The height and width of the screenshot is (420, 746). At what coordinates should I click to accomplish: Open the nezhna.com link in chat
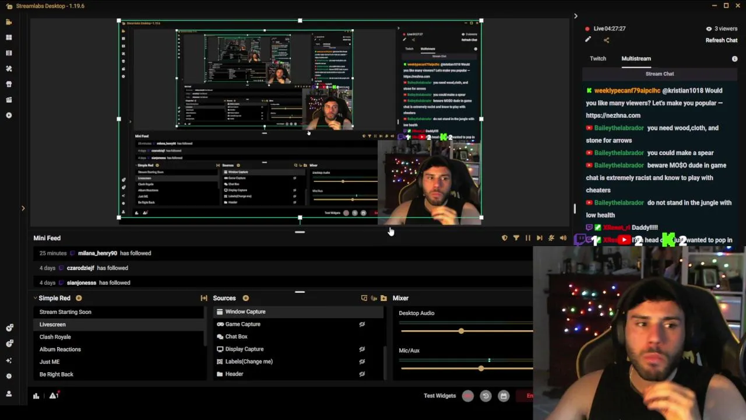pos(613,116)
